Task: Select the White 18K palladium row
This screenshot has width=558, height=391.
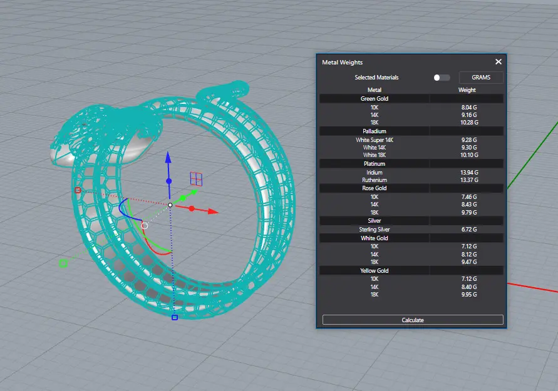Action: [411, 155]
